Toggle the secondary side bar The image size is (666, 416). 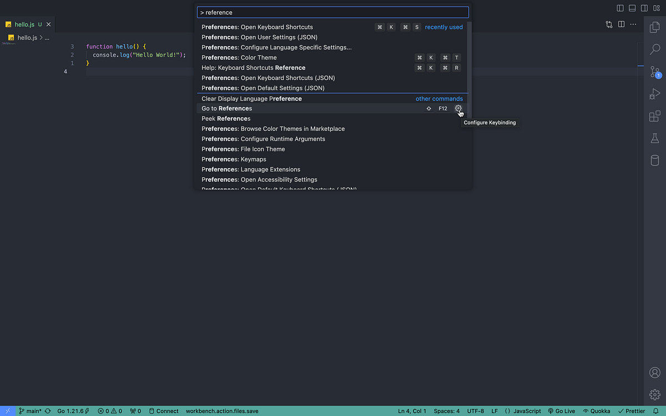tap(644, 8)
